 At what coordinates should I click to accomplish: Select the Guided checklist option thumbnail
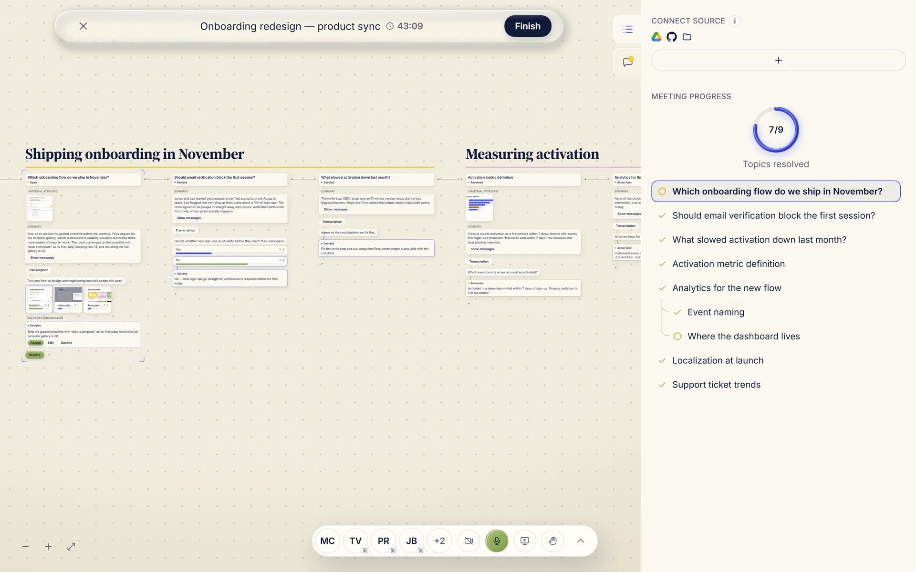39,299
